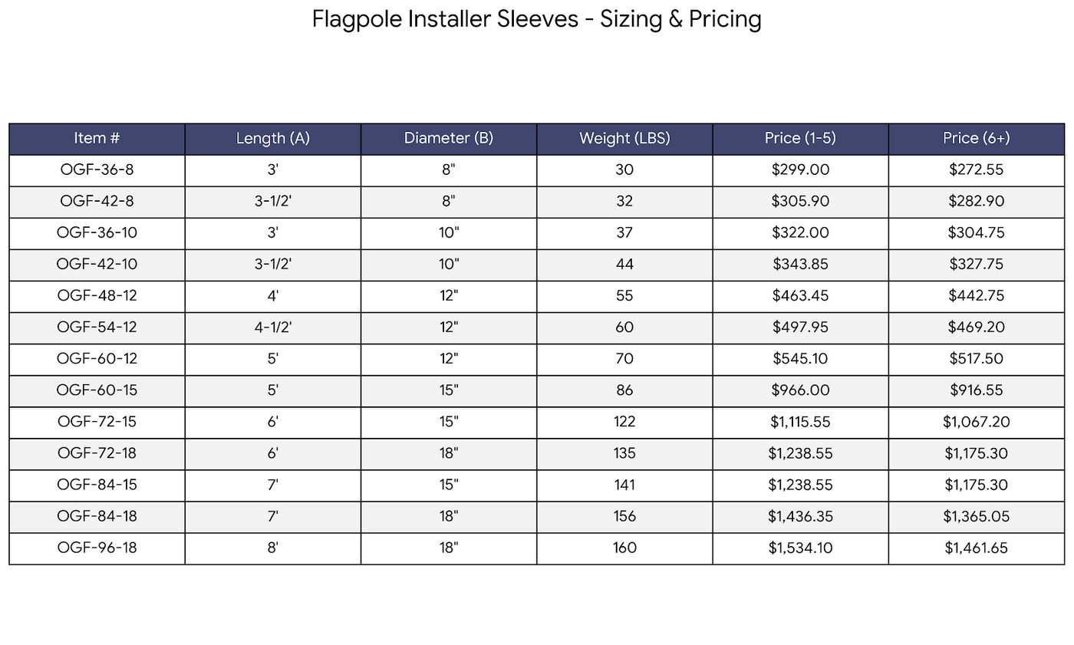Select the OGF-42-10 item cell

point(97,265)
